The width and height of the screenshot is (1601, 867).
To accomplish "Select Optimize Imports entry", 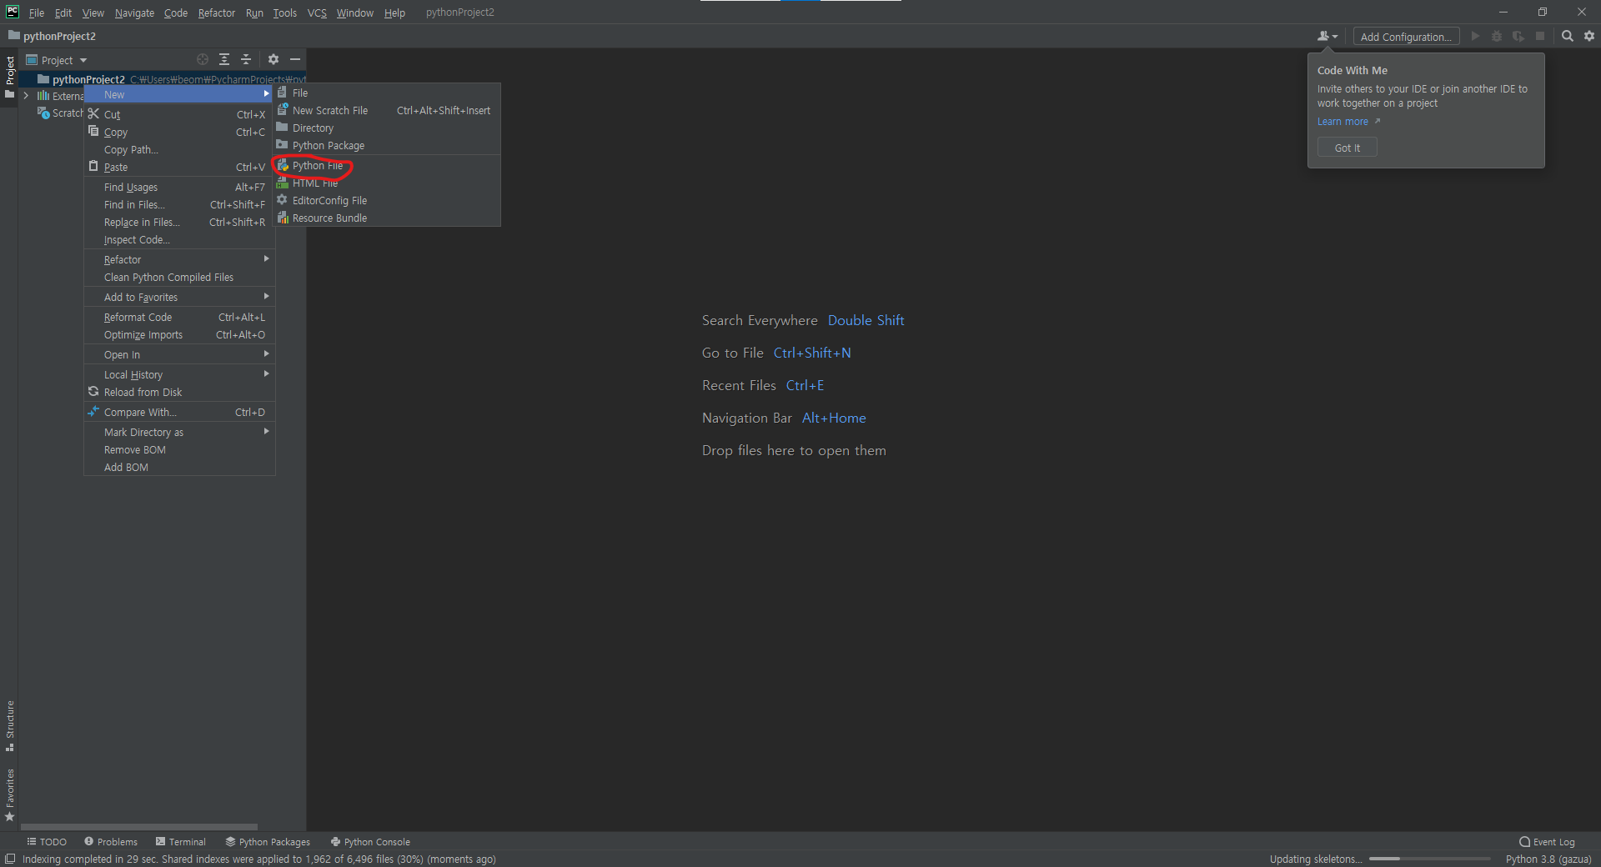I will (179, 334).
